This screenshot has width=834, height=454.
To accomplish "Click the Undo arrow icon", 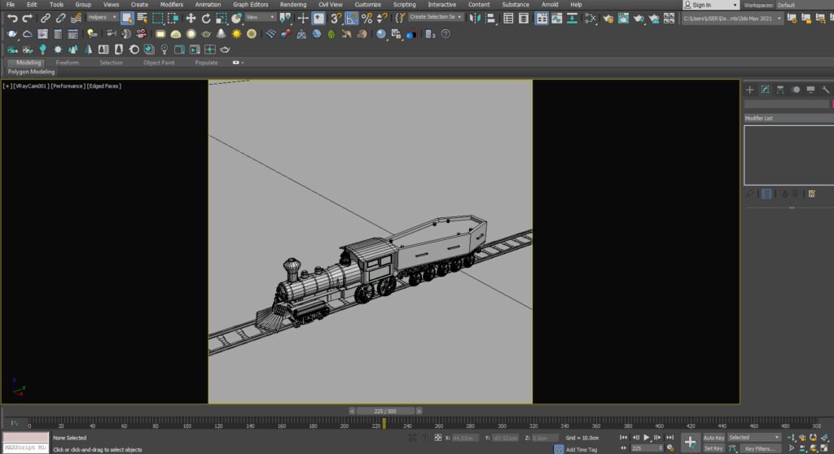I will point(11,18).
